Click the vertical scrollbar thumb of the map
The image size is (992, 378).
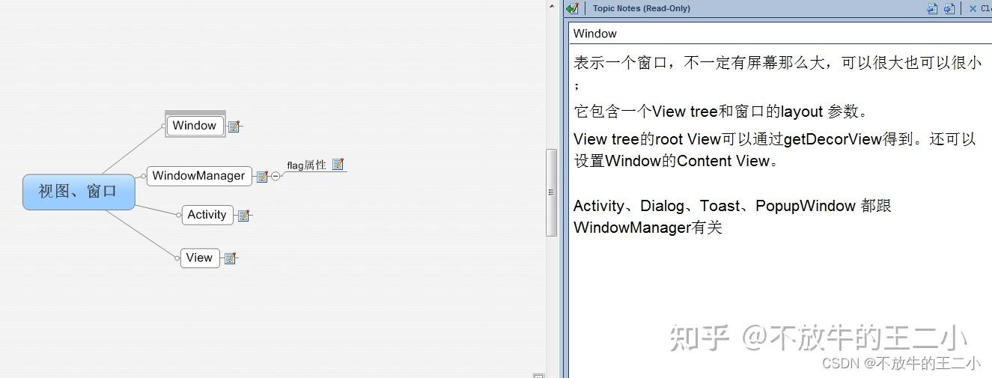(552, 192)
